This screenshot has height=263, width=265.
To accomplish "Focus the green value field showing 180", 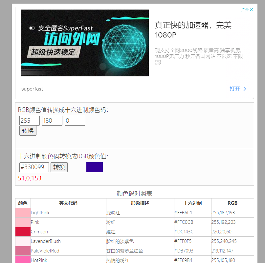I will (x=52, y=121).
